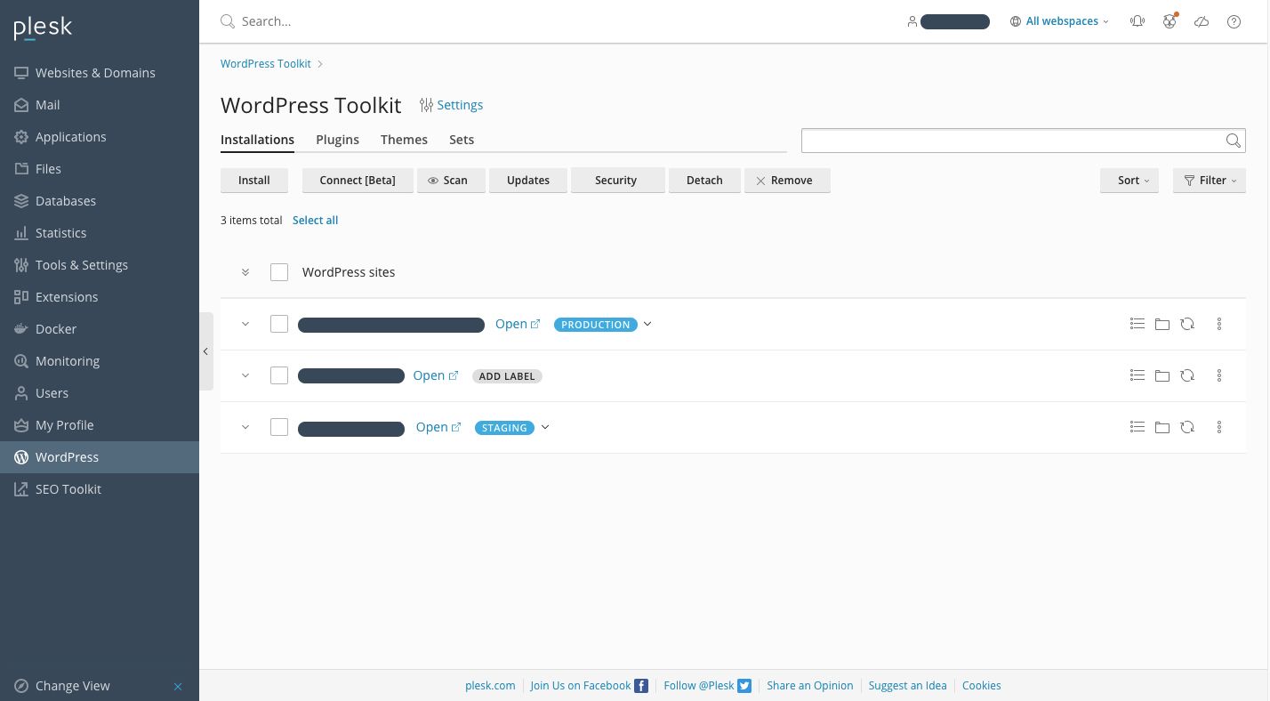Open the Sort dropdown
Viewport: 1270px width, 701px height.
(x=1129, y=181)
